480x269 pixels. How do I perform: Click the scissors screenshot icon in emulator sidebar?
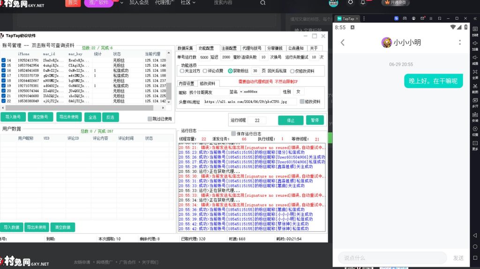pyautogui.click(x=475, y=87)
